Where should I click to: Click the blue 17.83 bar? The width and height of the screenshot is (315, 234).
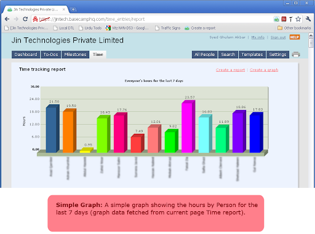pos(256,133)
